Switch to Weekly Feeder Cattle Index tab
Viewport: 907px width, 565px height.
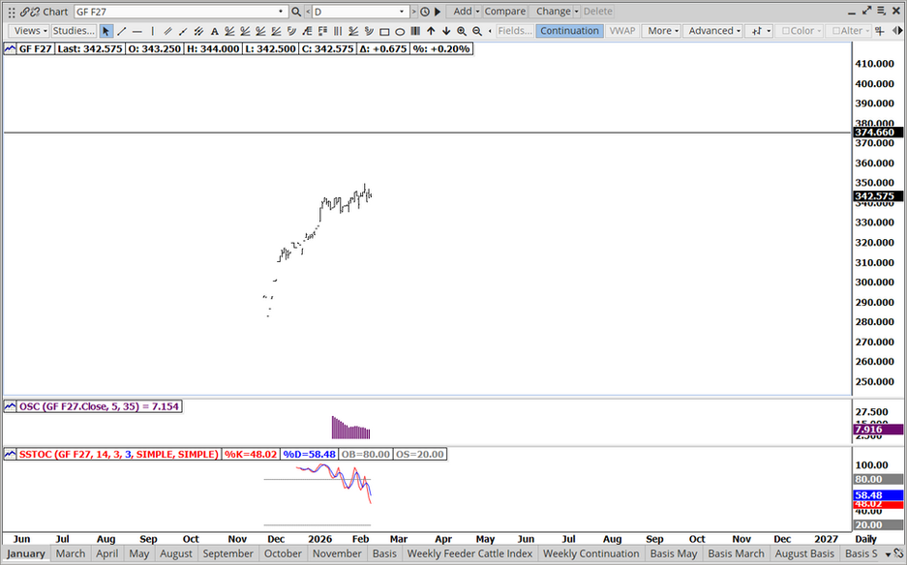[469, 554]
